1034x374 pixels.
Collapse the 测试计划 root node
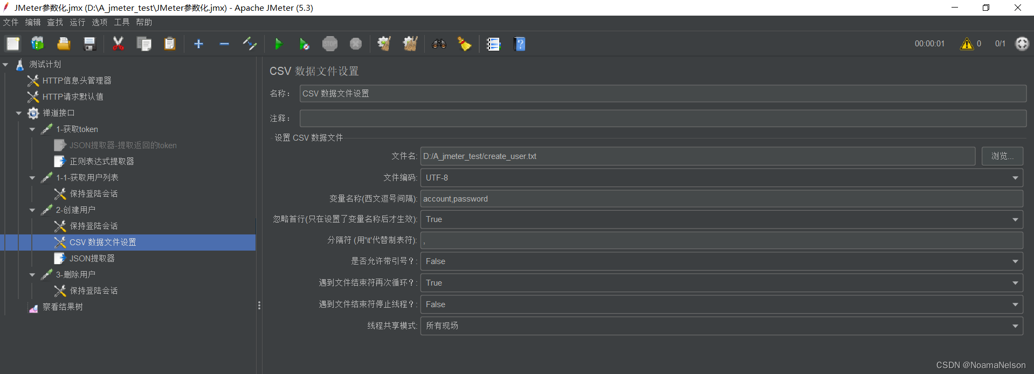coord(5,65)
